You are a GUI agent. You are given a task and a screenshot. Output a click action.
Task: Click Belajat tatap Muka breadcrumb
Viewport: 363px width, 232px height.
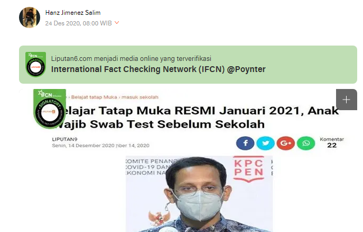click(x=94, y=97)
